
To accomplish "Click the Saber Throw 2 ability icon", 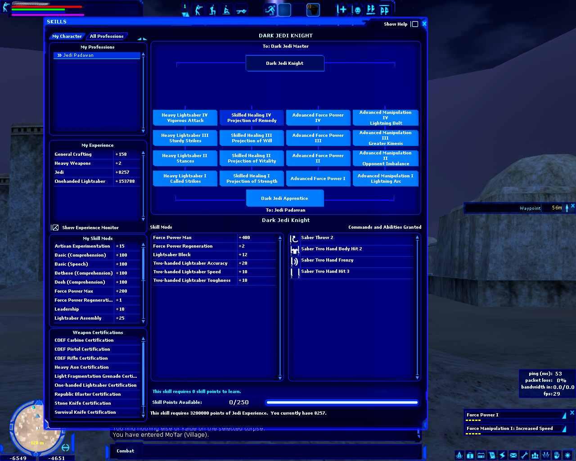I will [x=294, y=239].
